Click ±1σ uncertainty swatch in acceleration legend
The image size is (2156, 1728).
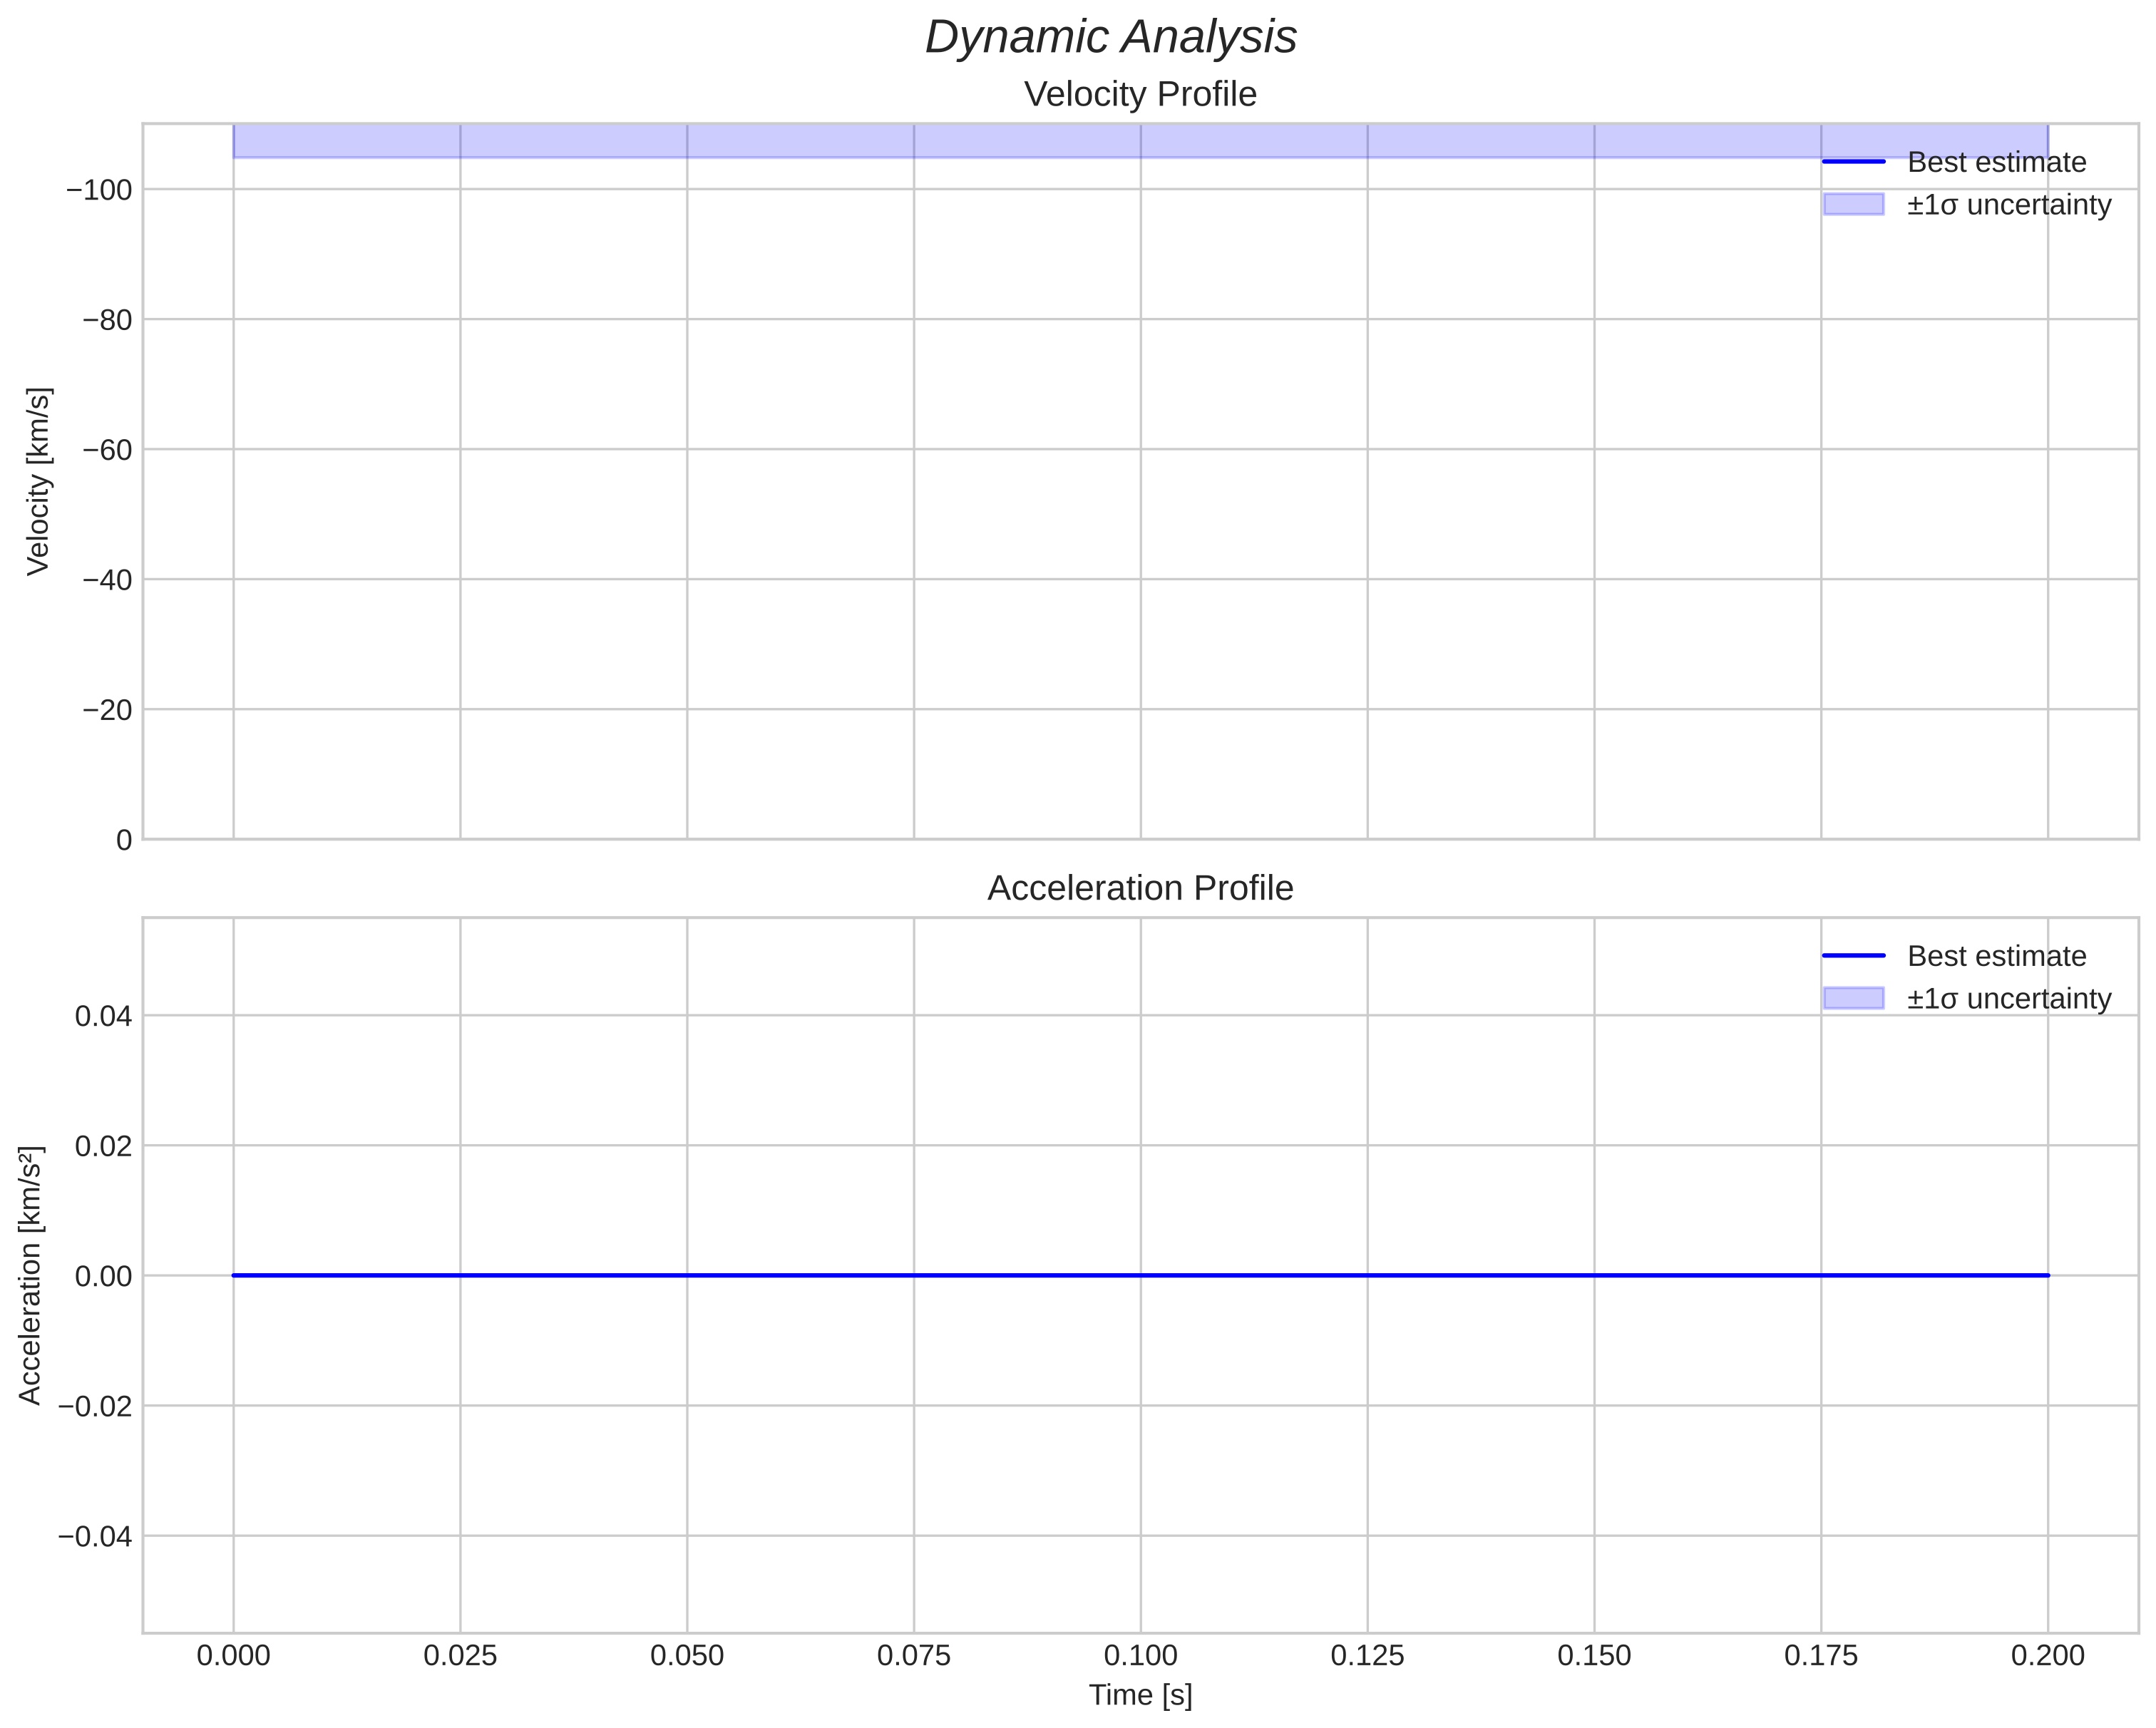tap(1853, 998)
